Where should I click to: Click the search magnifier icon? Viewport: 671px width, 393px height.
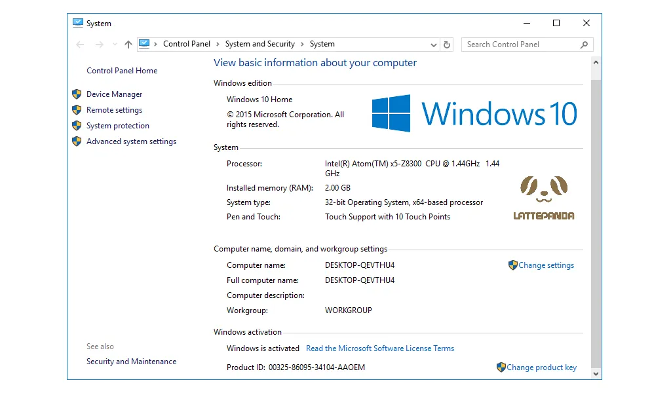[x=584, y=45]
